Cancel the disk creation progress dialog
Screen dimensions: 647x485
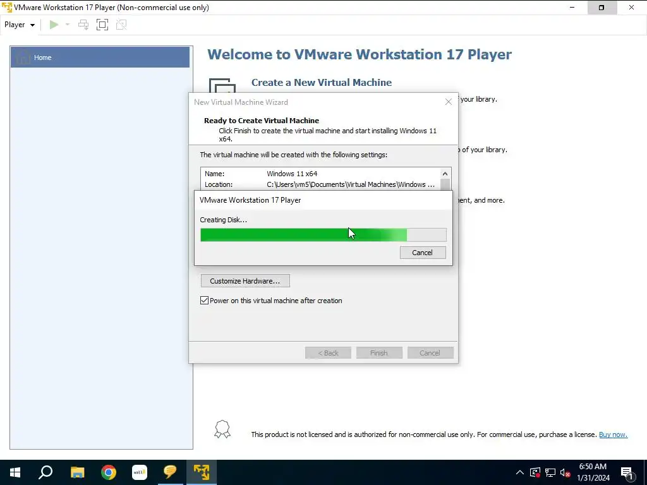point(423,253)
